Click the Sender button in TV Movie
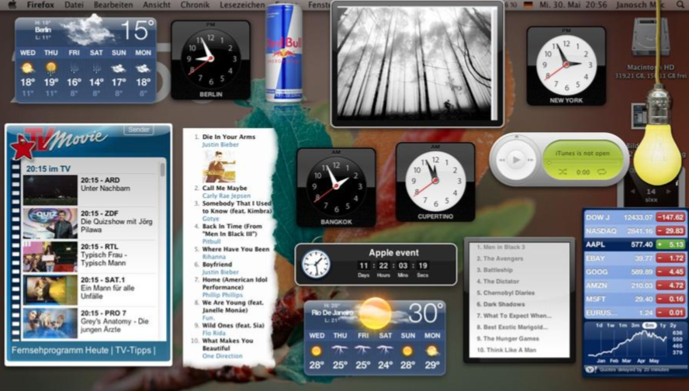This screenshot has width=689, height=391. (x=139, y=130)
